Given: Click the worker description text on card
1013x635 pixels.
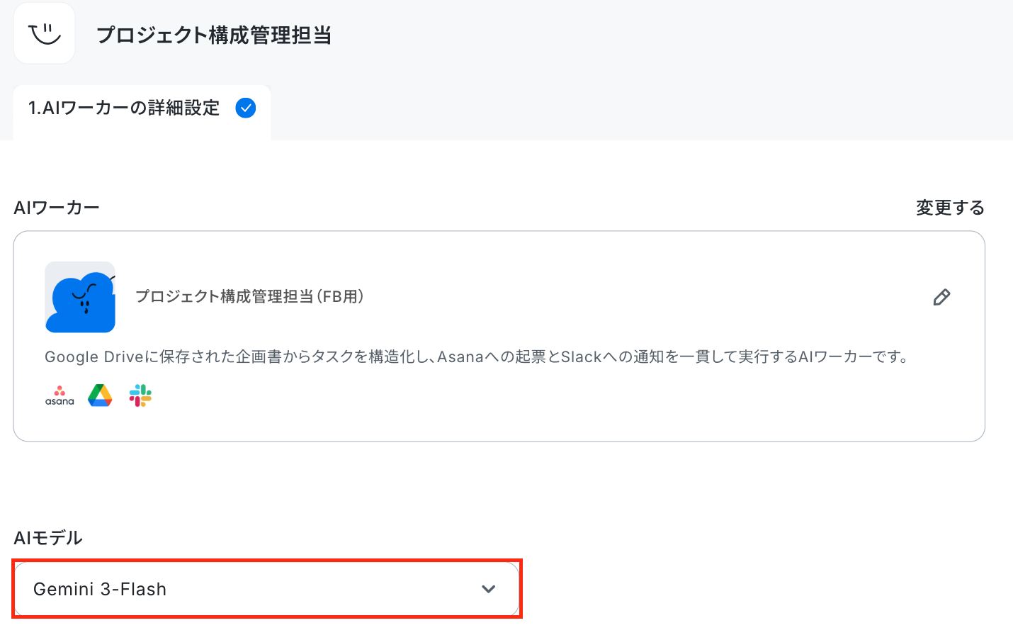Looking at the screenshot, I should point(477,356).
